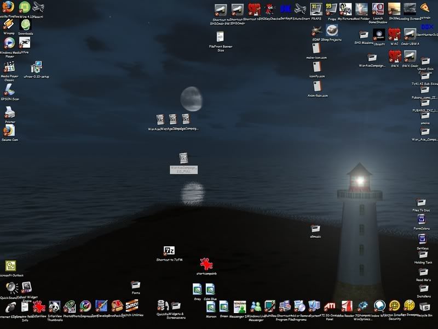Launch the WAC shortcut
Screen dimensions: 438x329
pos(394,35)
